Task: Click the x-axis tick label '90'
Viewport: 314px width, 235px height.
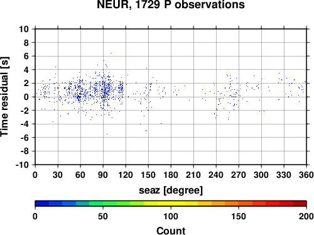Action: click(103, 175)
